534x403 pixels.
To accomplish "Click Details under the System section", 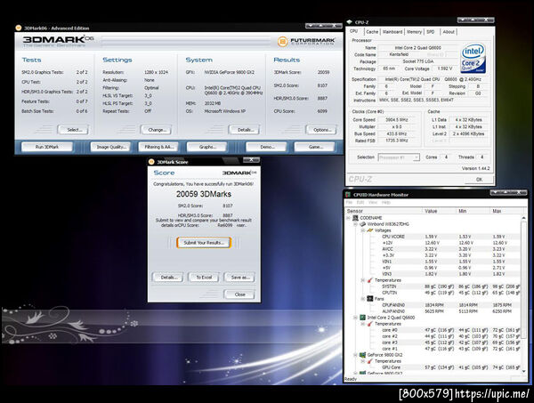I will (x=245, y=130).
